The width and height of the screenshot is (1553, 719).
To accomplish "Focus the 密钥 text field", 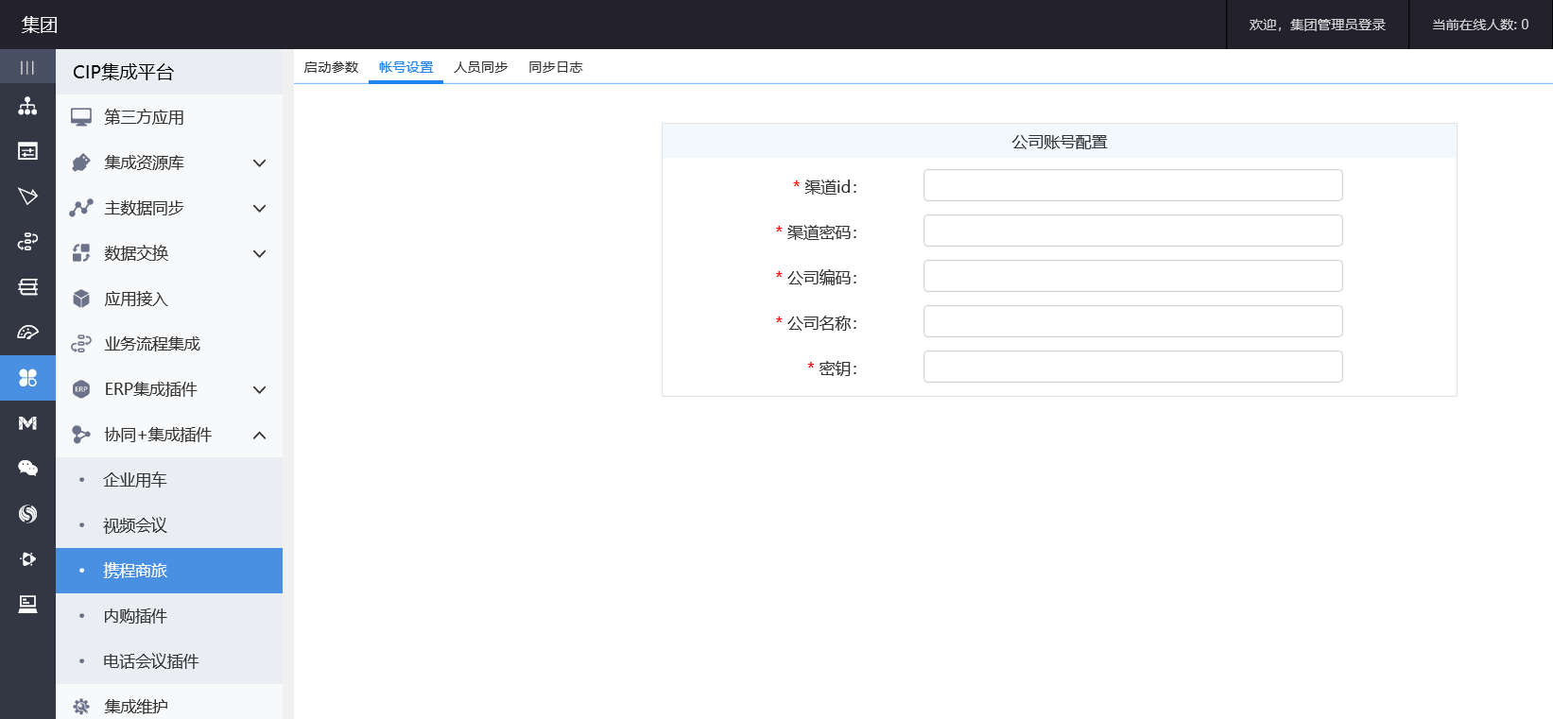I will point(1132,367).
